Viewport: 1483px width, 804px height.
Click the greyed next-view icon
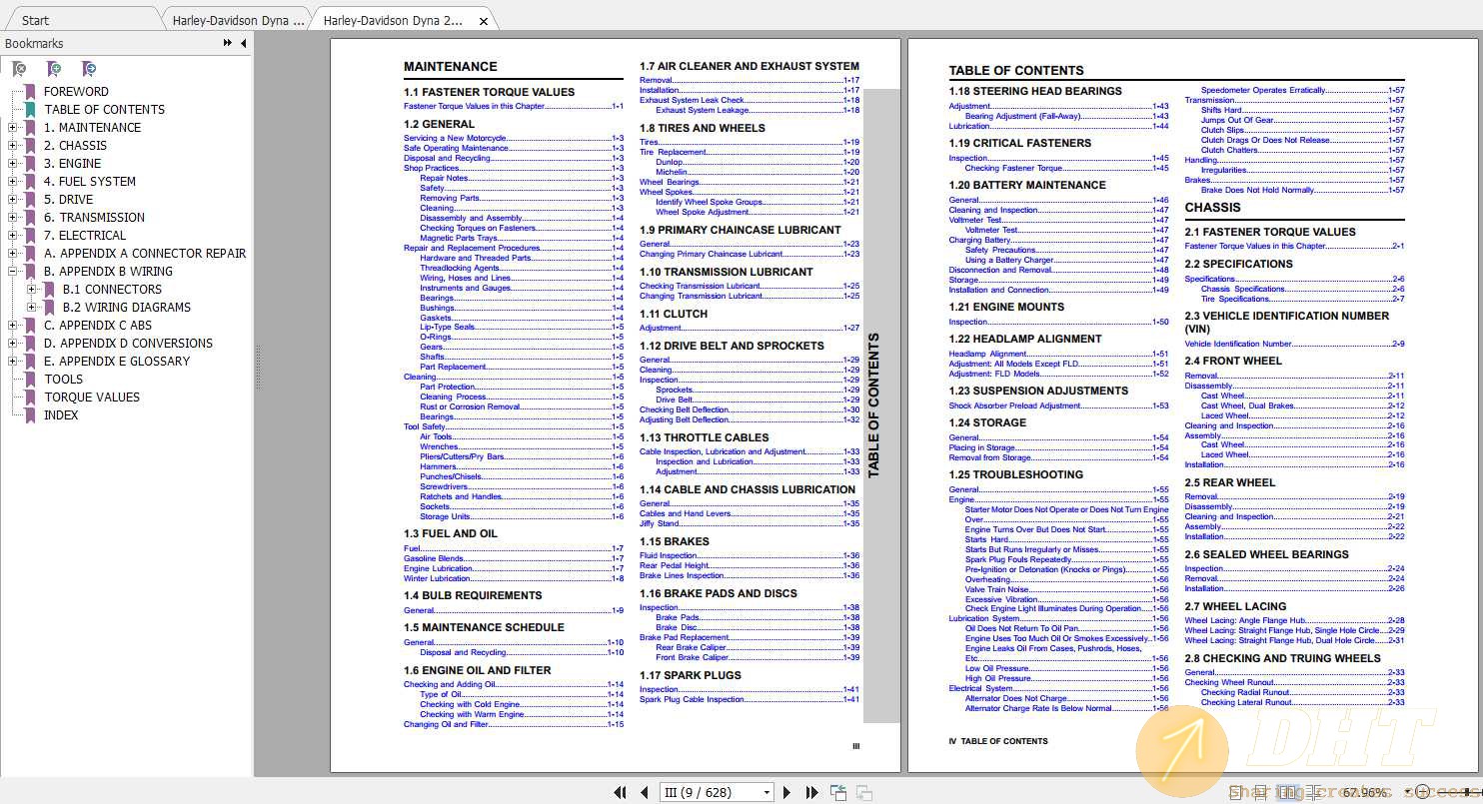[863, 793]
